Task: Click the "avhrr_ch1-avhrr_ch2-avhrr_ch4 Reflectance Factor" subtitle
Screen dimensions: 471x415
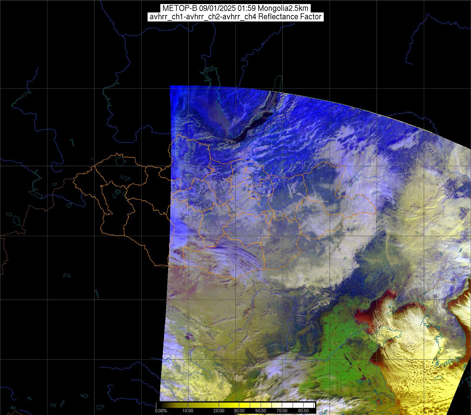Action: click(x=235, y=17)
